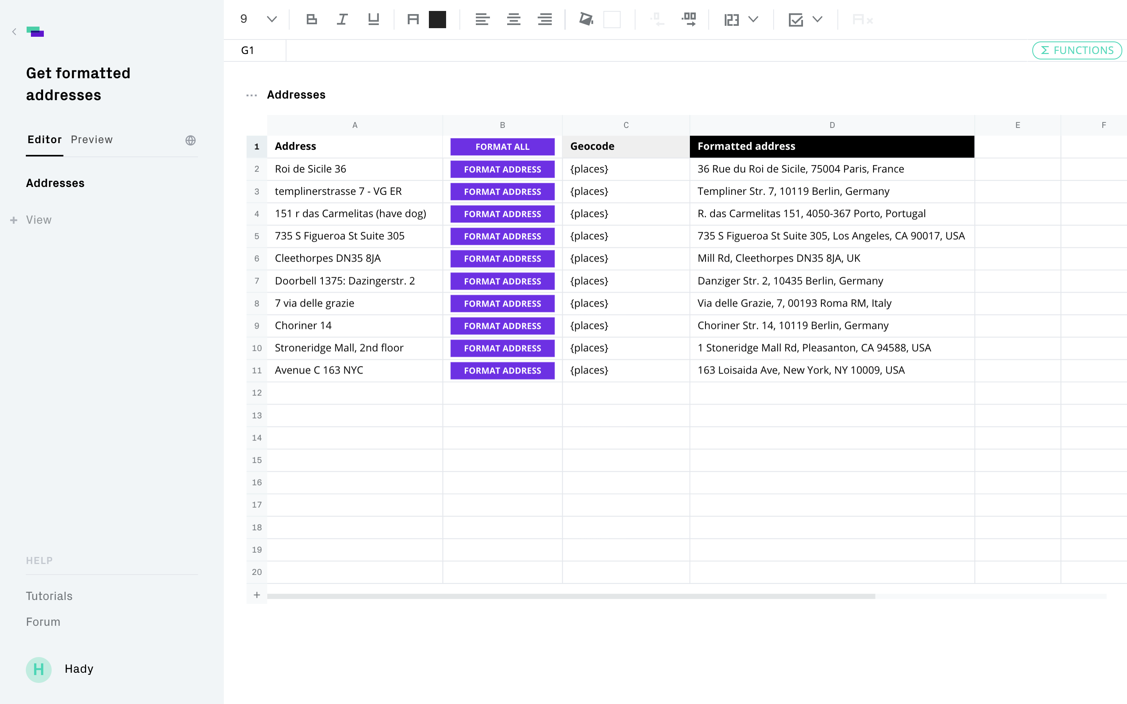Select Addresses in the sidebar
Screen dimensions: 1127x704
click(x=55, y=183)
